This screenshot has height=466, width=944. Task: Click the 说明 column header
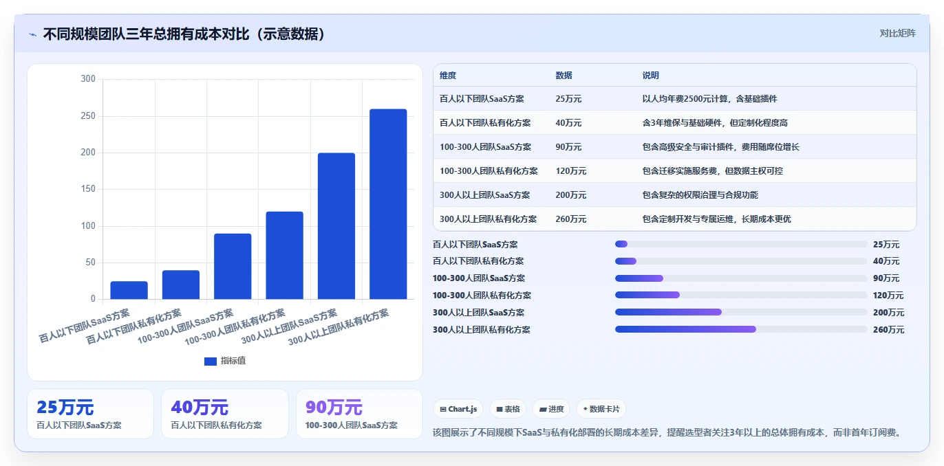(650, 76)
